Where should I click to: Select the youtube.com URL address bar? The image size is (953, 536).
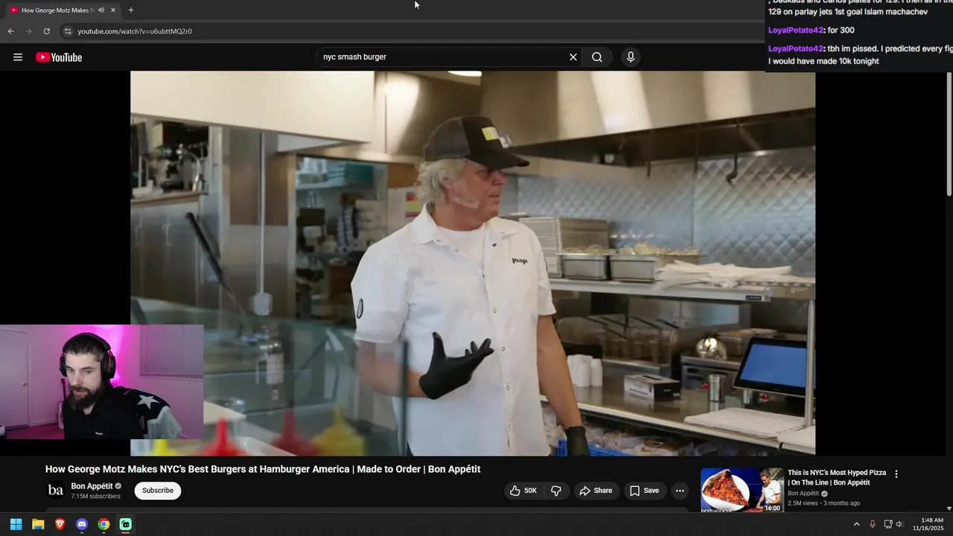[x=135, y=31]
